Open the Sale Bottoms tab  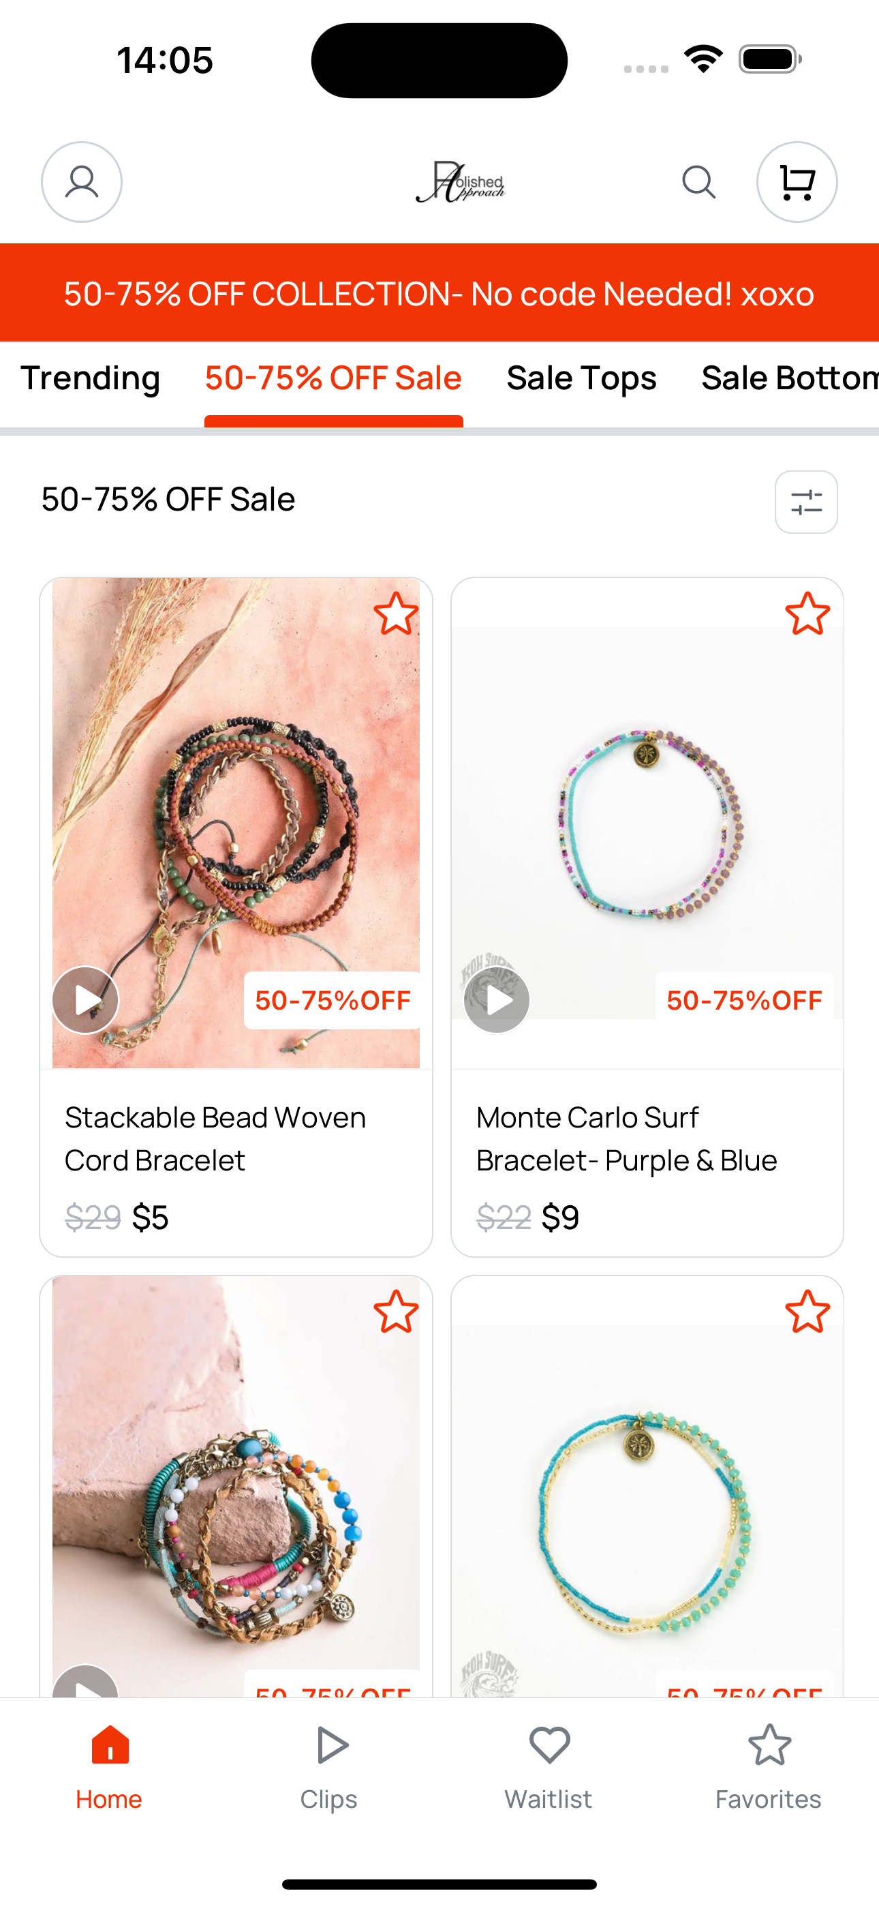click(790, 378)
